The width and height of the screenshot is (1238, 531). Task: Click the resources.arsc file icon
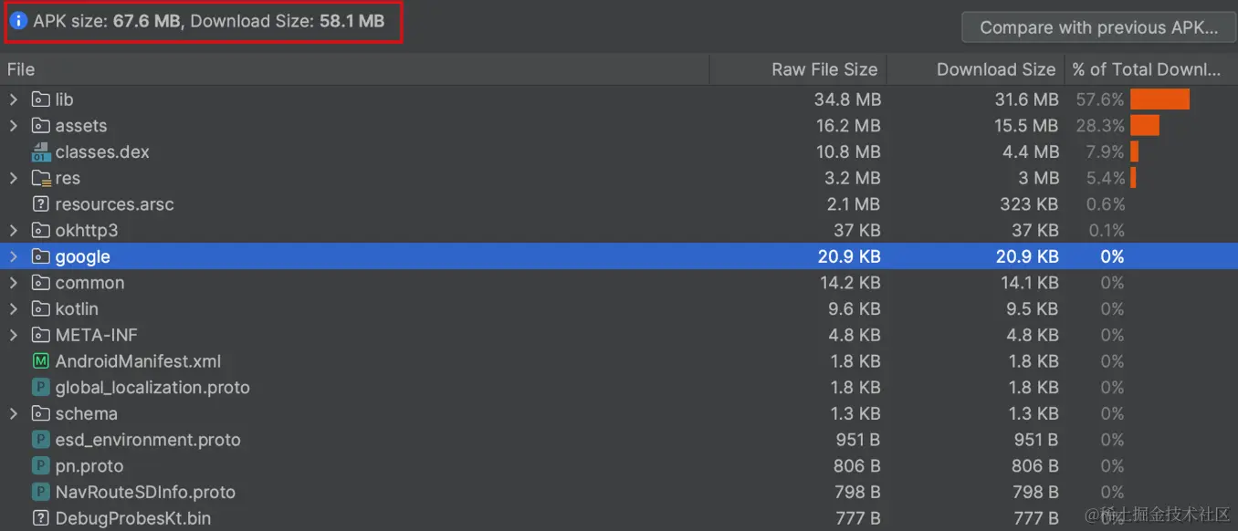(40, 204)
